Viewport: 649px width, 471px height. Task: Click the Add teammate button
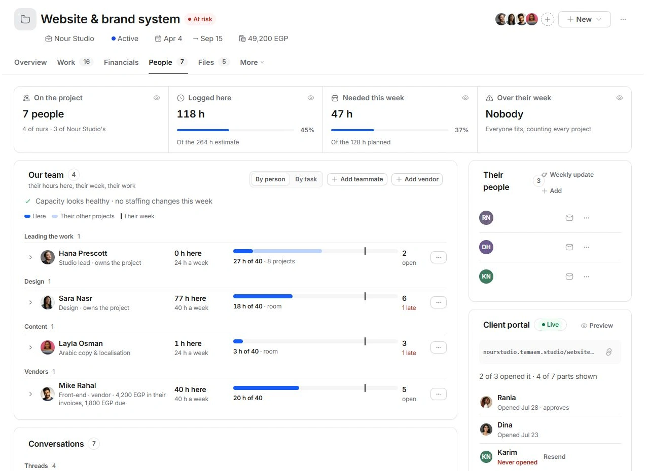click(x=357, y=179)
